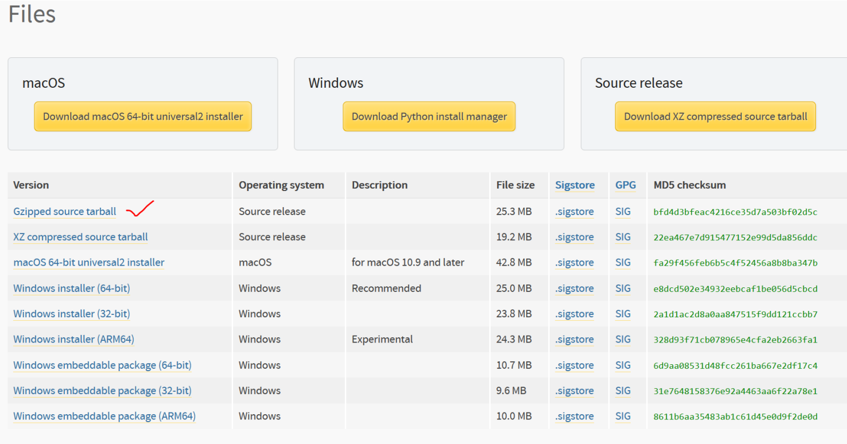Select checksum 22ea467e7d915477152e99d5da856ddc
This screenshot has height=444, width=847.
tap(736, 237)
